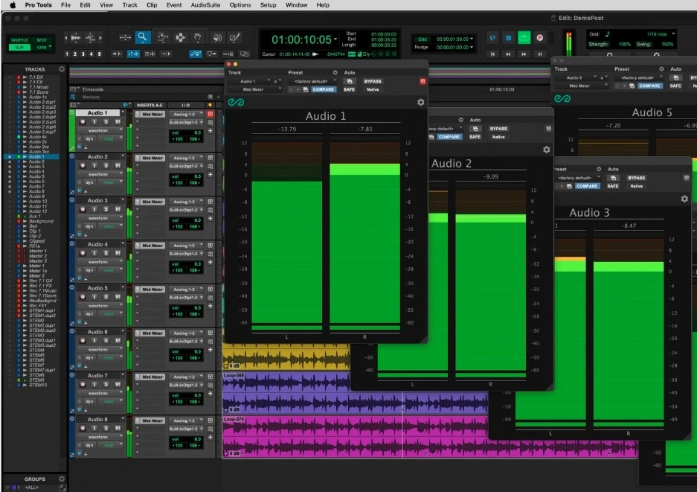Image resolution: width=697 pixels, height=492 pixels.
Task: Open factory default preset dropdown in Audio 1 plugin
Action: [x=312, y=81]
